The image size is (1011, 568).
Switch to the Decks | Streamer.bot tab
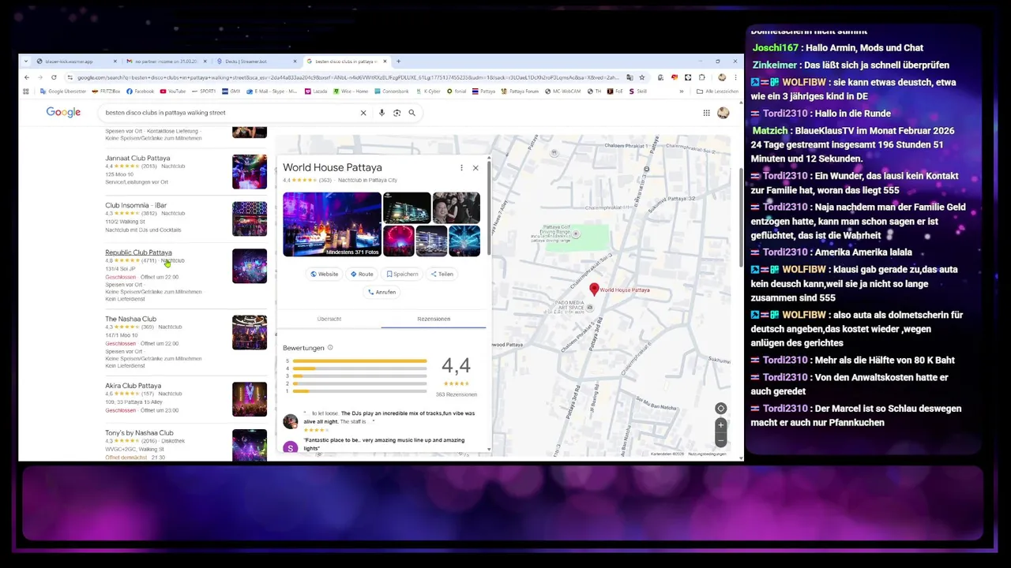254,62
